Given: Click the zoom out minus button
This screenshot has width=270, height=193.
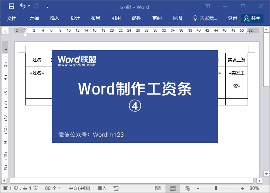Looking at the screenshot, I should click(197, 188).
